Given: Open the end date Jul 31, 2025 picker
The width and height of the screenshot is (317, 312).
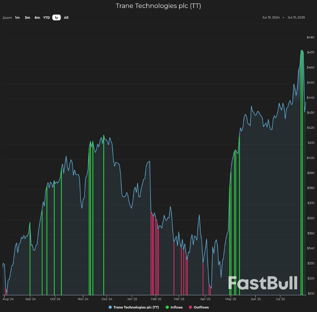Looking at the screenshot, I should pos(296,17).
